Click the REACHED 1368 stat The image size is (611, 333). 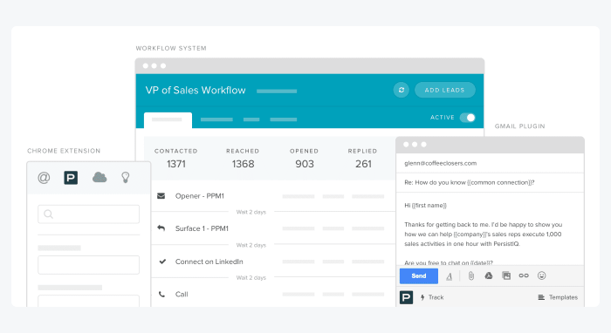(x=243, y=159)
